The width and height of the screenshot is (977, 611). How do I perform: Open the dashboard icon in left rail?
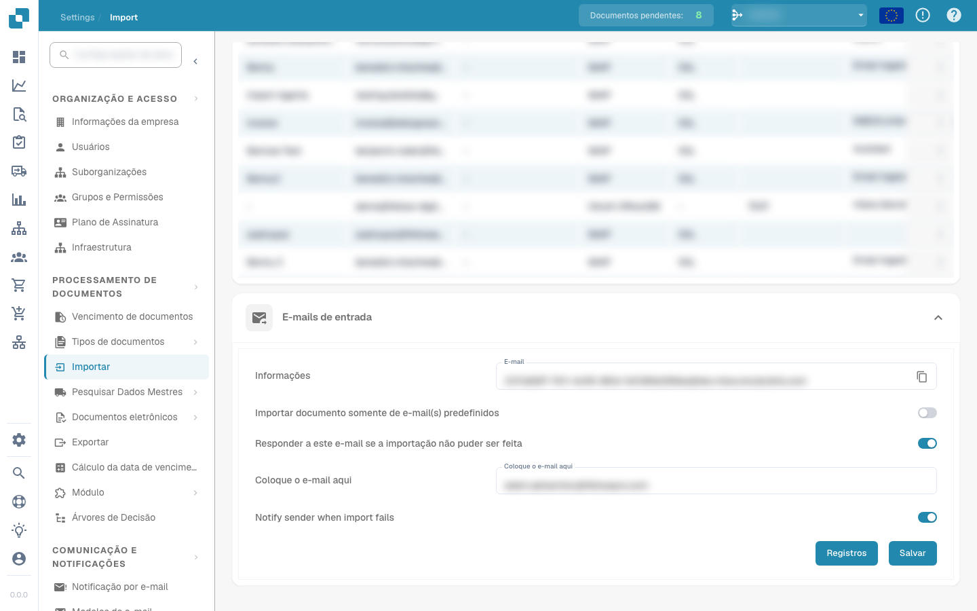click(x=19, y=57)
